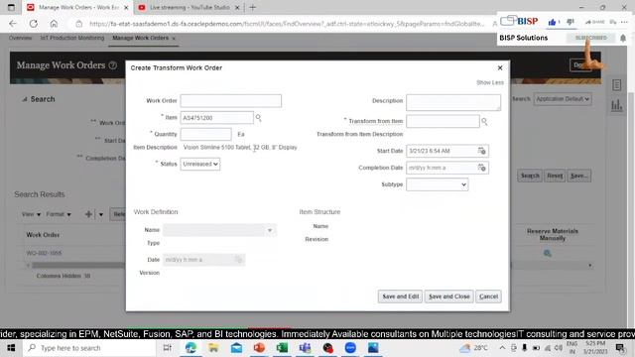Viewport: 635px width, 357px height.
Task: Click the Windows taskbar search box
Action: pyautogui.click(x=89, y=348)
